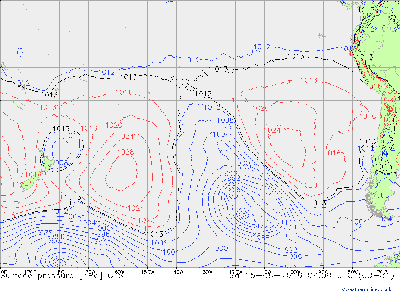Select the 150W longitude axis label

pyautogui.click(x=148, y=272)
